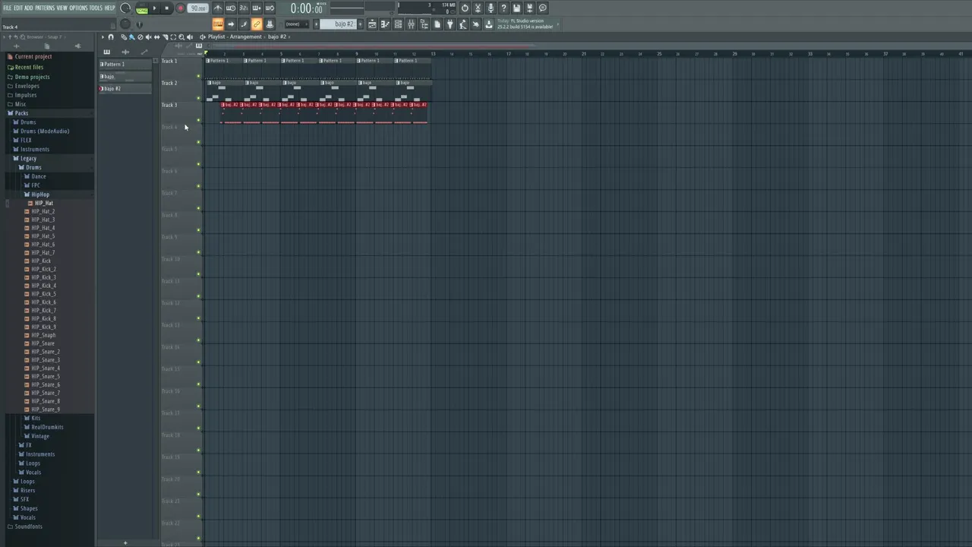Toggle wait for input before recording

pos(231,8)
